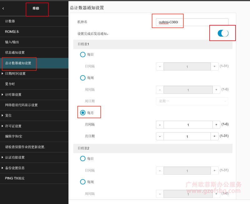Click the 机种名 input showing oufeisi-C360i

(168, 22)
